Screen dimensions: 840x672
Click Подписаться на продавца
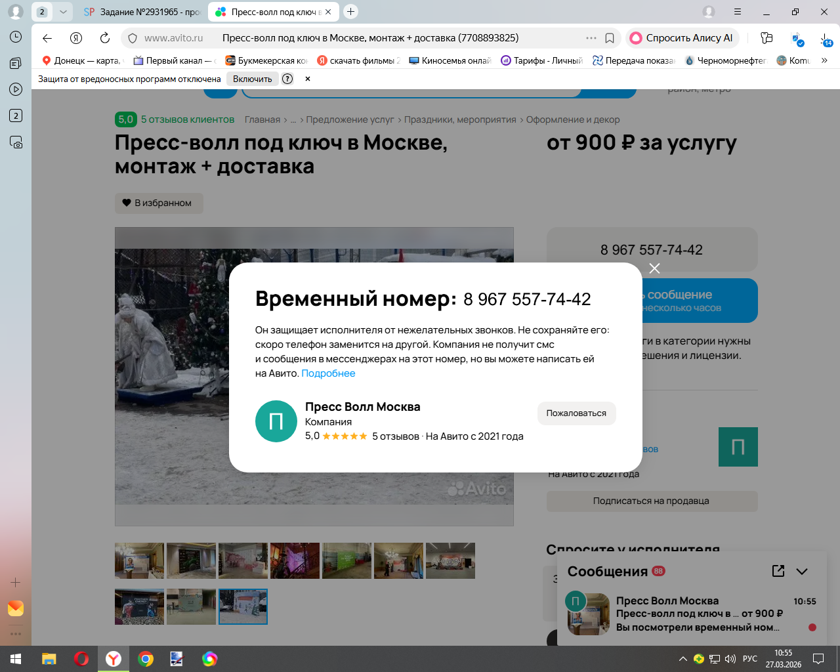(x=652, y=501)
